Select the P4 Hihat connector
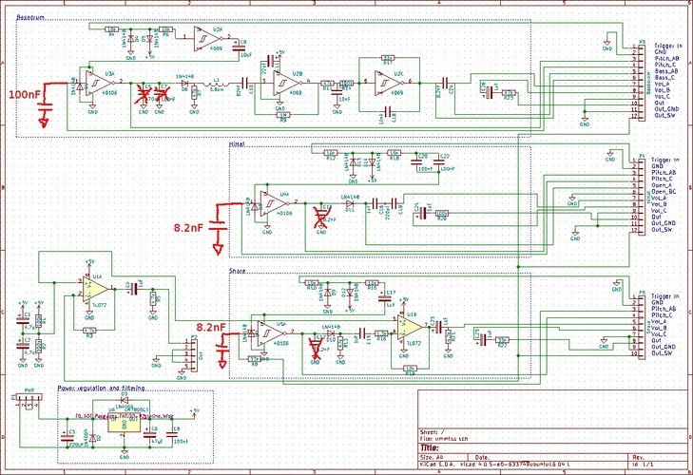The width and height of the screenshot is (693, 475). 639,193
